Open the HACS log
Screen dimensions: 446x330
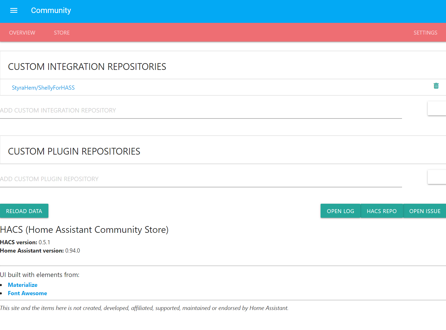coord(340,211)
